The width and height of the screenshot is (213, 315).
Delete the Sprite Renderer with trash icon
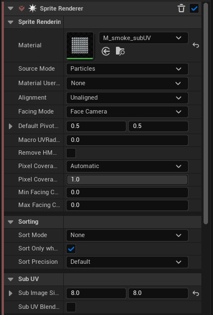181,8
